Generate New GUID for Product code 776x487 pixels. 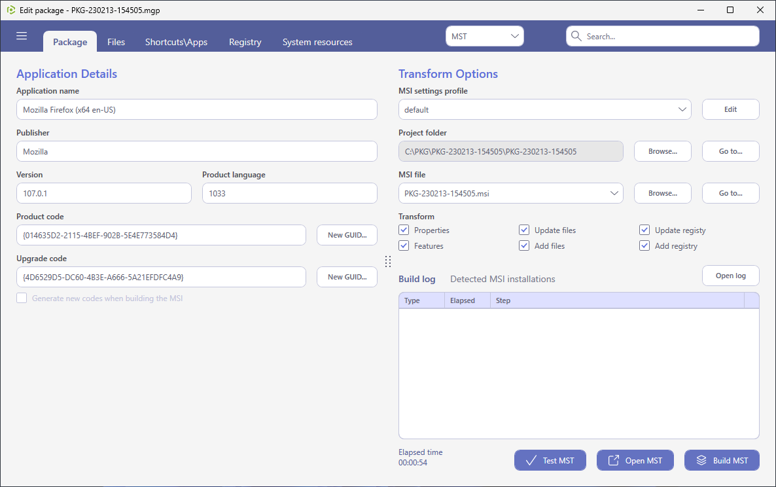tap(347, 235)
